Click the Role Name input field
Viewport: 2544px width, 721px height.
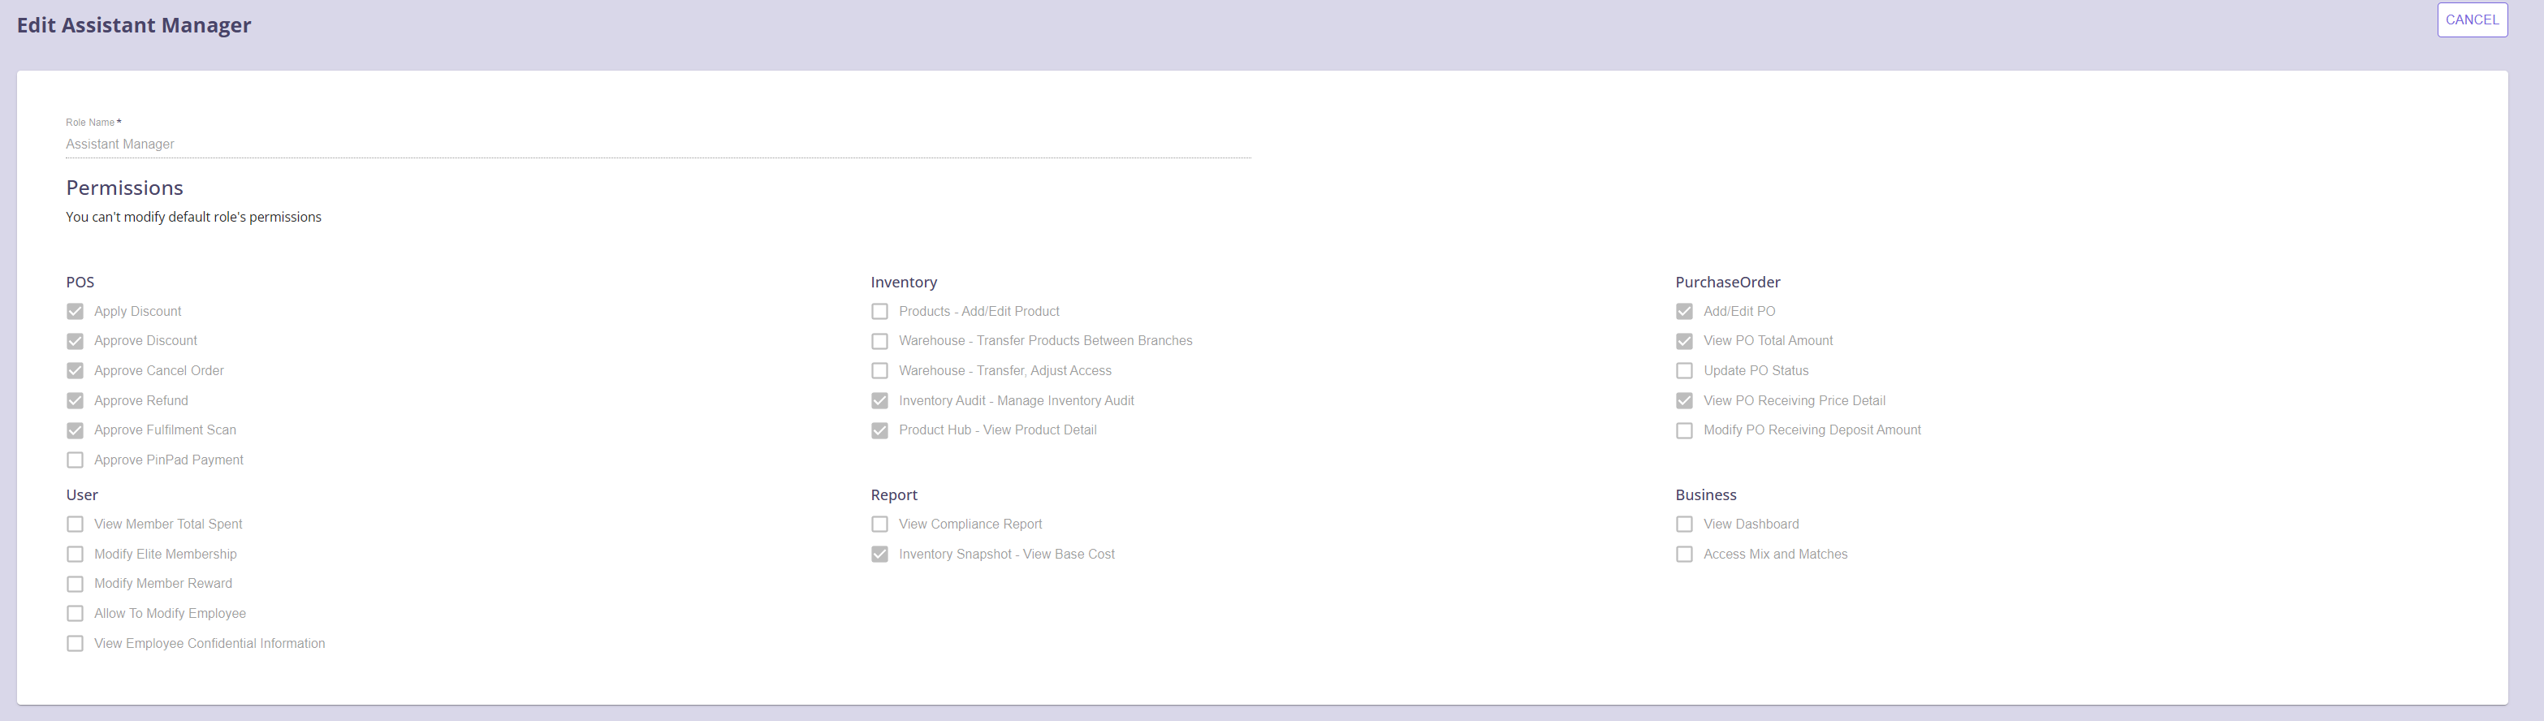click(x=658, y=145)
